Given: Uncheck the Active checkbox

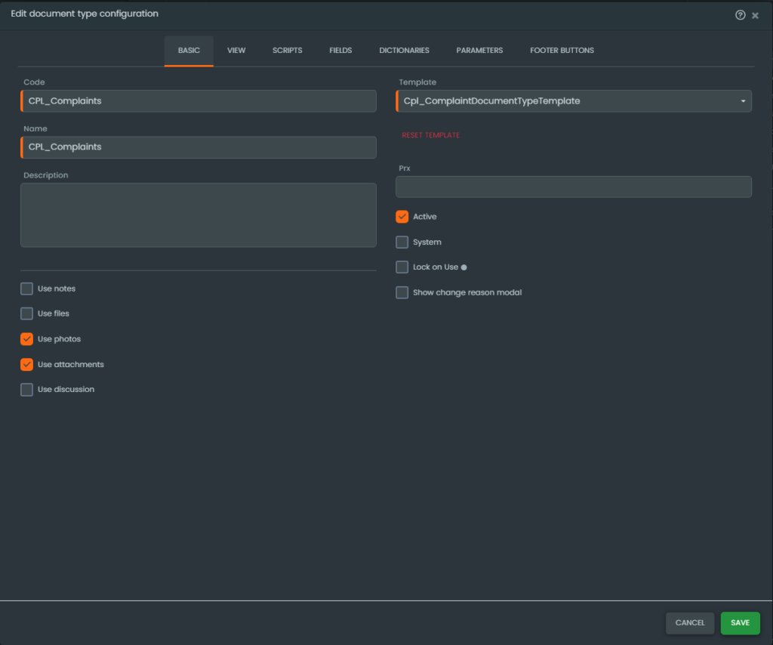Looking at the screenshot, I should 402,217.
